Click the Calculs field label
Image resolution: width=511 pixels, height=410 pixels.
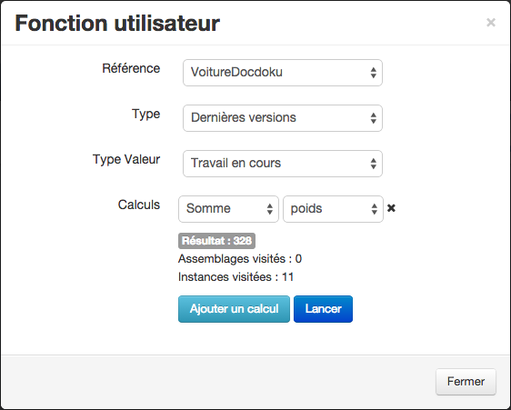[139, 205]
